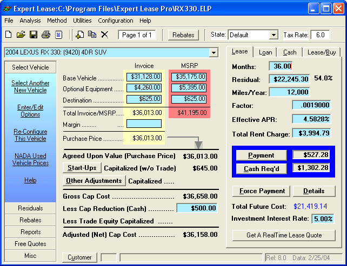Click the Tax Rate field

point(320,35)
